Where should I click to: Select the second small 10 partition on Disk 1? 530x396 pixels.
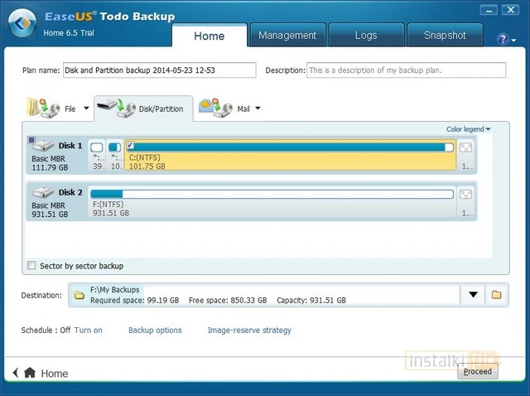point(115,155)
